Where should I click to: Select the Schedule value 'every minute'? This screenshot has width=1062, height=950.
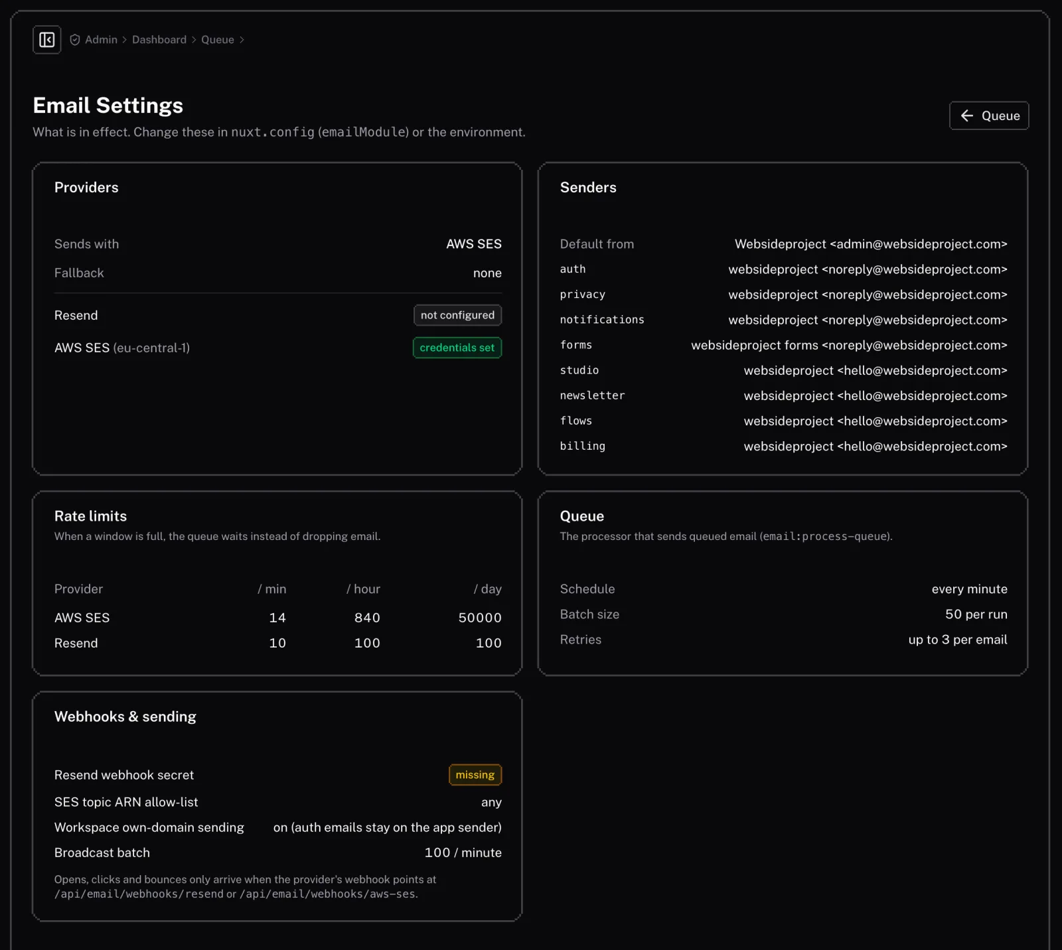pyautogui.click(x=969, y=589)
